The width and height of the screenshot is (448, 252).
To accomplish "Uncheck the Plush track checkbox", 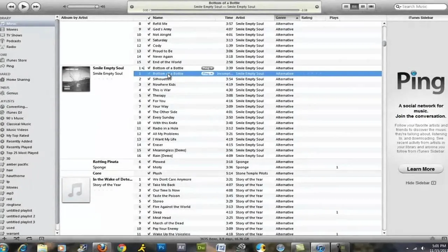I will [149, 173].
